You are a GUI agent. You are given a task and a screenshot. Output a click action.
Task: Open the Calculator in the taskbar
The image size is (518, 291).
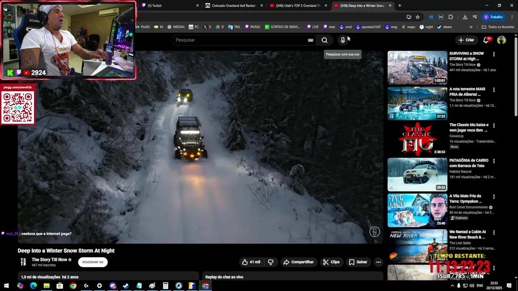166,286
